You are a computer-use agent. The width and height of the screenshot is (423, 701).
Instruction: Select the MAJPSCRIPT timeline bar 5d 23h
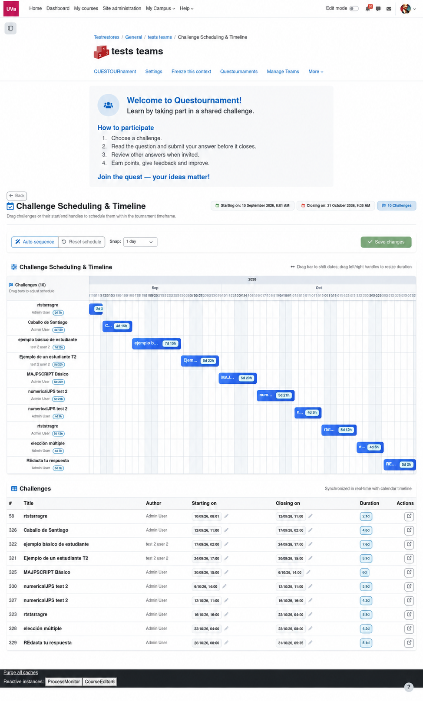click(238, 378)
